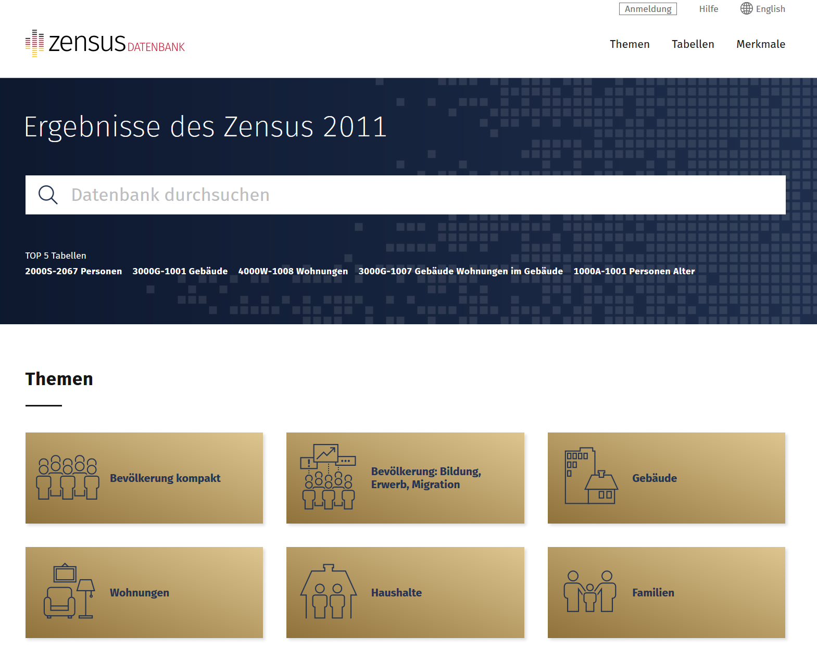817x649 pixels.
Task: Switch language to English
Action: click(x=770, y=9)
